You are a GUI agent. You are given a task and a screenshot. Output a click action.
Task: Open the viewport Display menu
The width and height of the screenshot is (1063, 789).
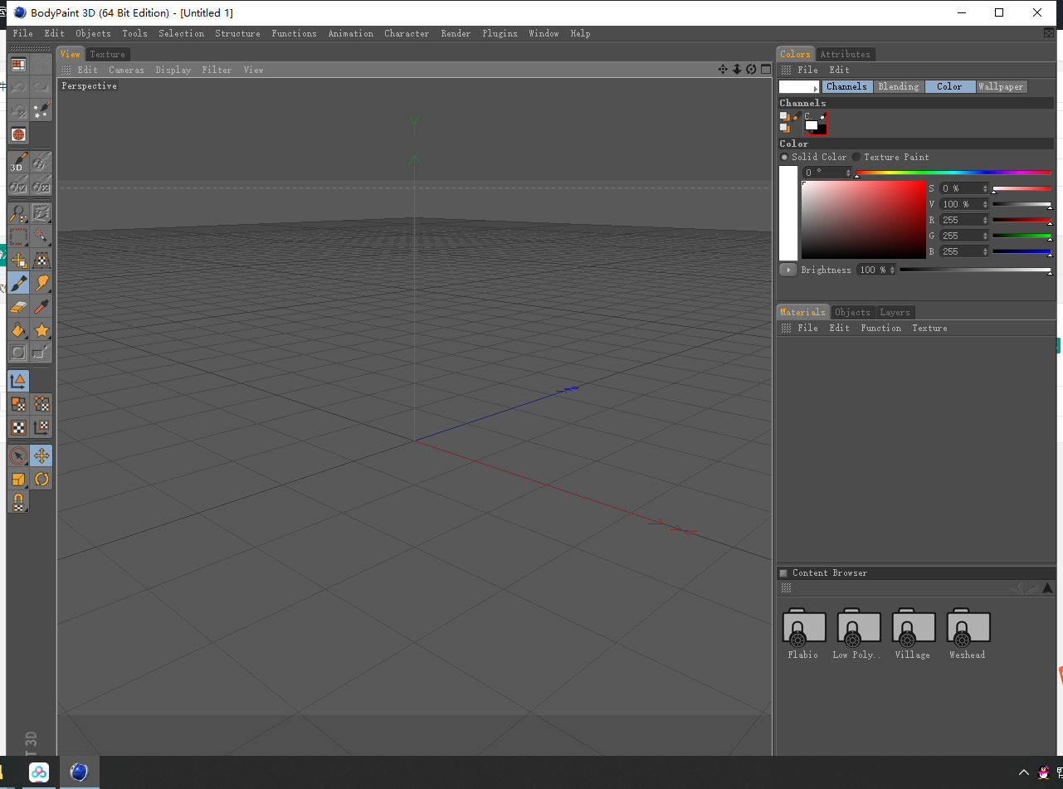tap(173, 70)
